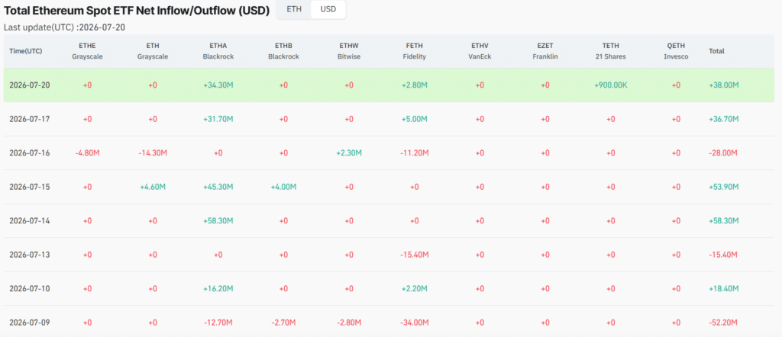
Task: Click the +58.30M ETHA value
Action: point(218,220)
